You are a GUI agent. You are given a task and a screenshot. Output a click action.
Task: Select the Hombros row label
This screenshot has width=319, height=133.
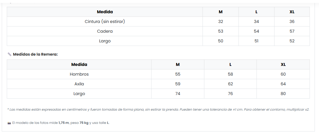coord(79,74)
